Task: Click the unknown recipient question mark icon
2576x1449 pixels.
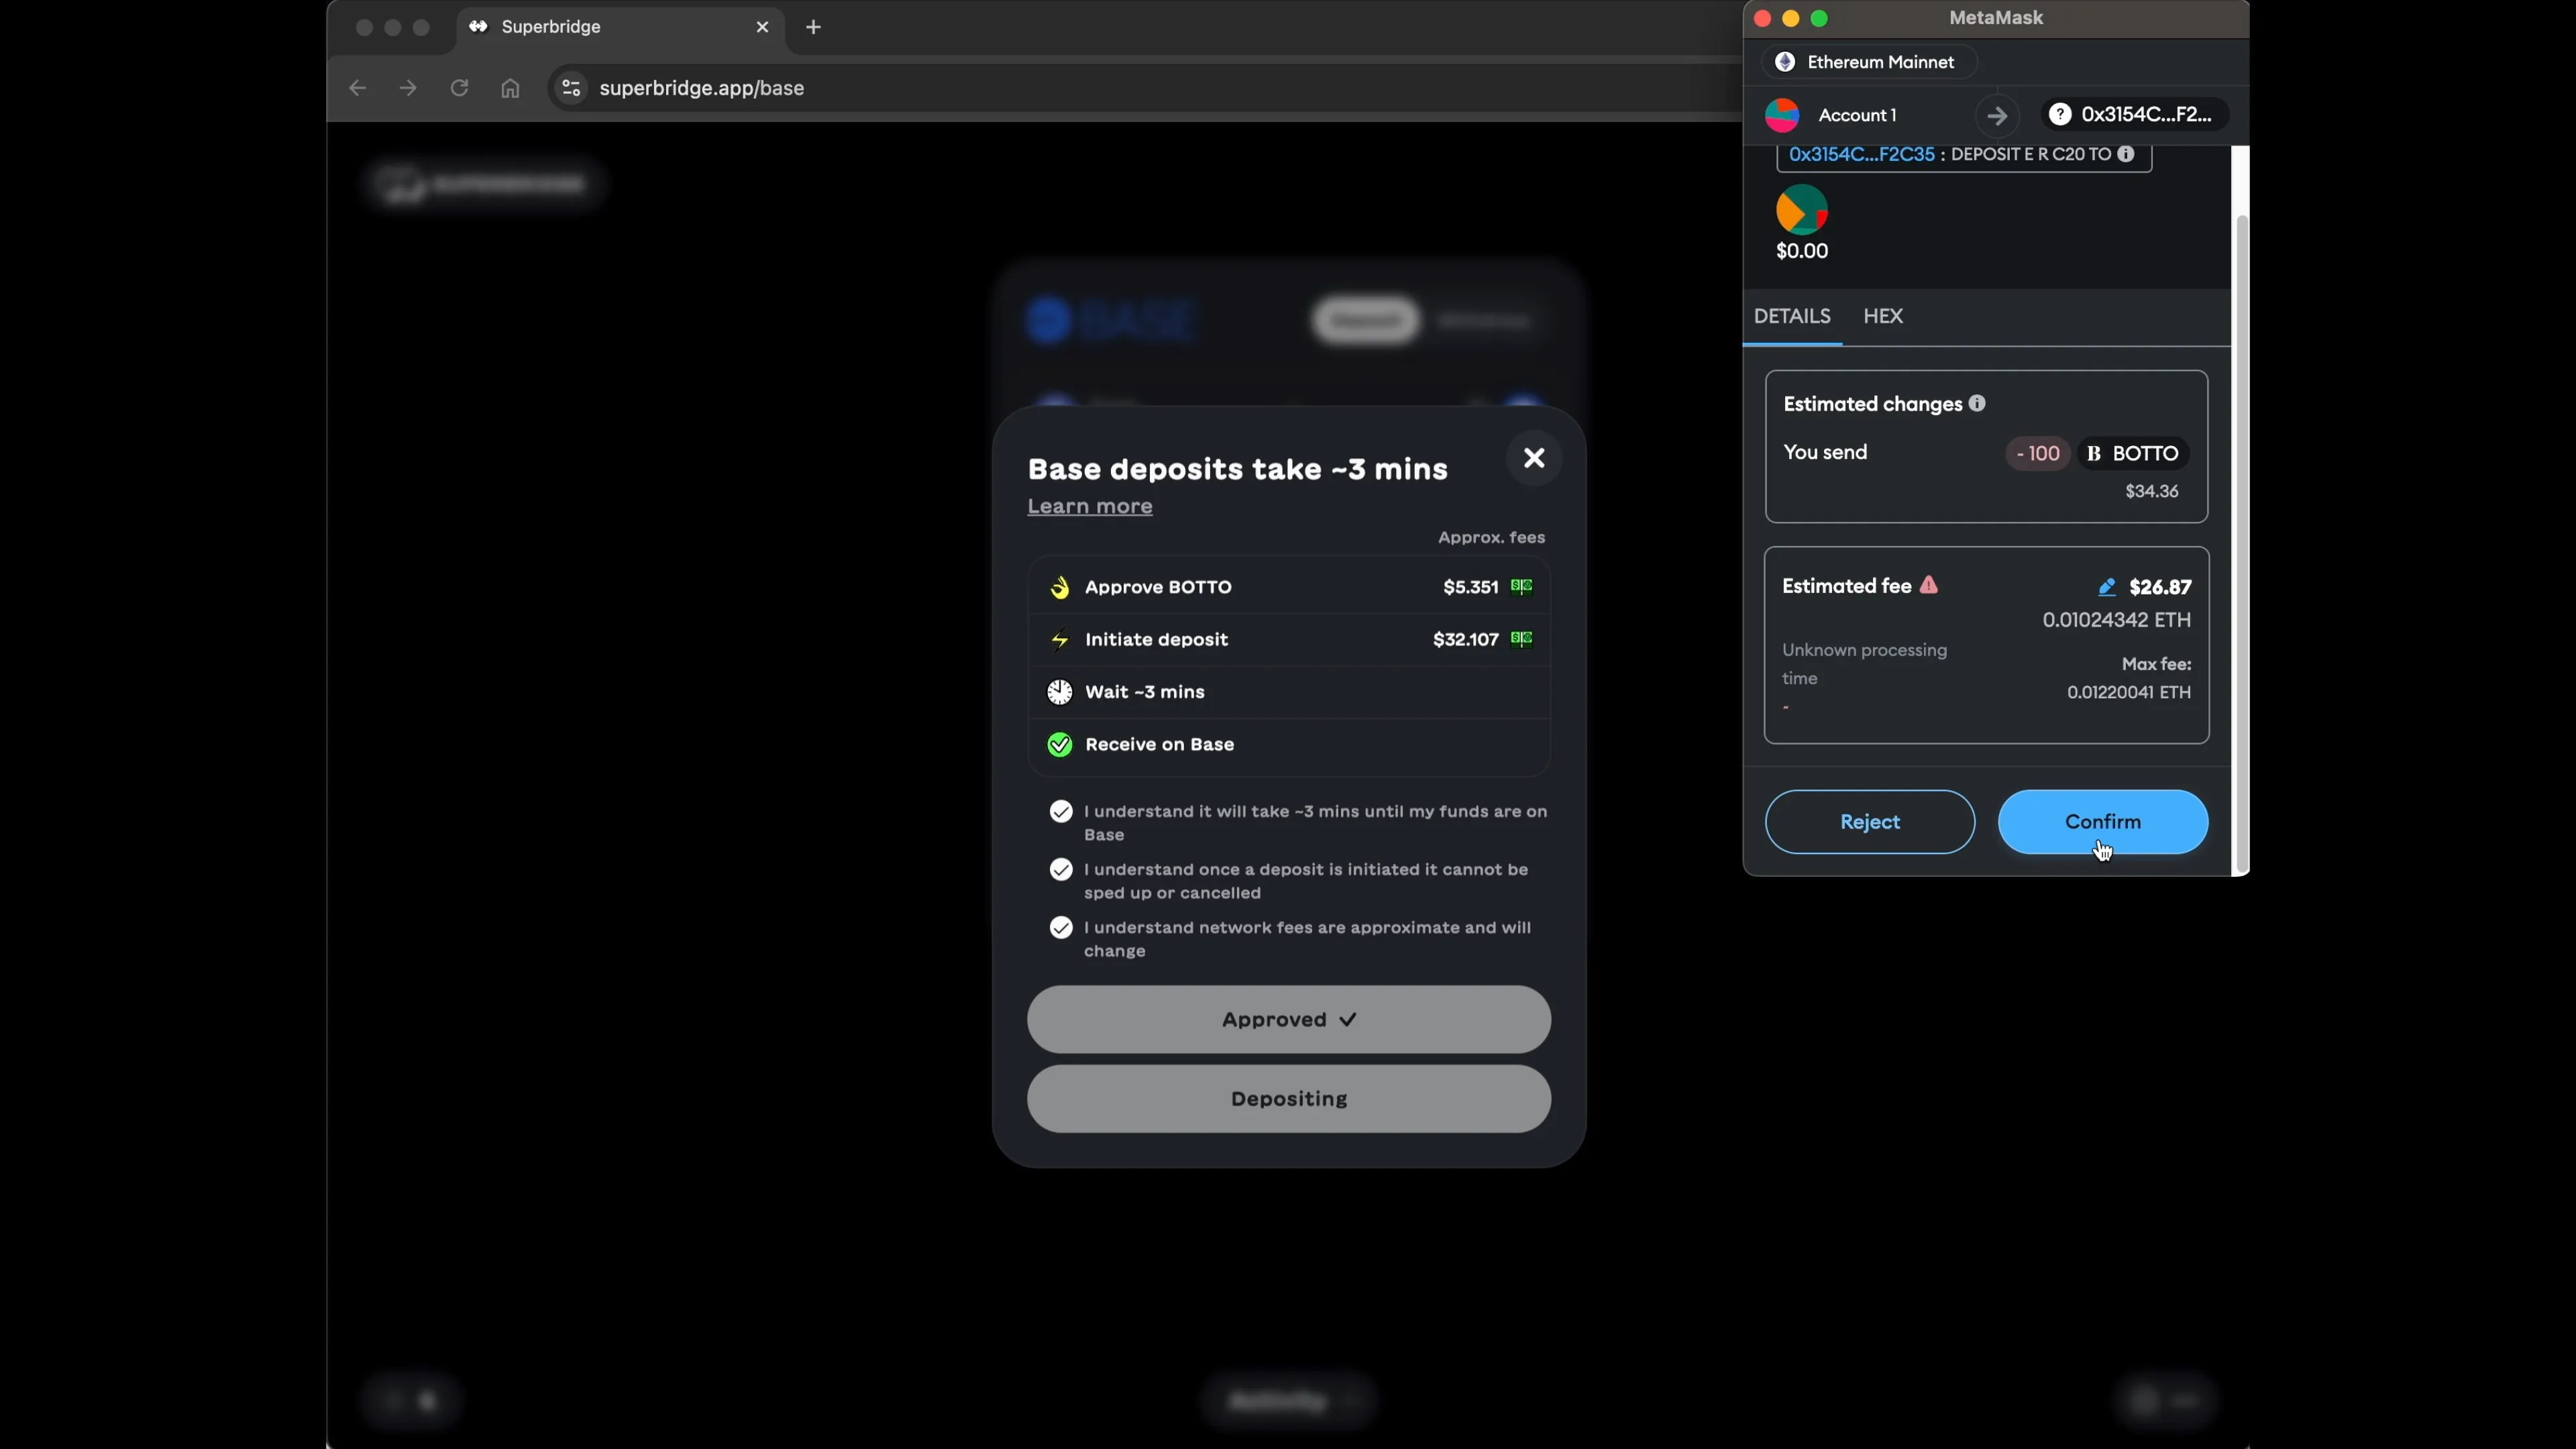Action: point(2060,115)
